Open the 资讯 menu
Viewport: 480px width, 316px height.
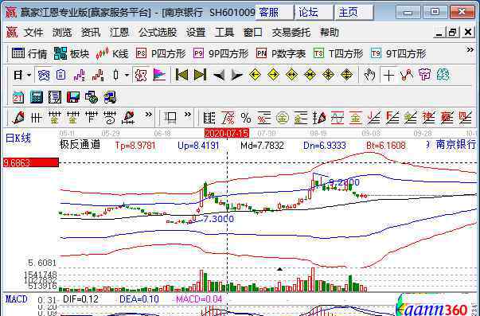point(91,32)
